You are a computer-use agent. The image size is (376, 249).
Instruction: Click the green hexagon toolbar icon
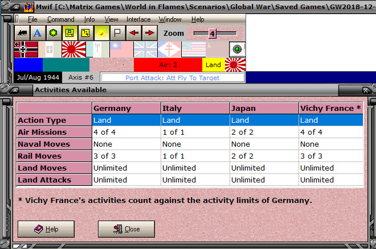(53, 33)
